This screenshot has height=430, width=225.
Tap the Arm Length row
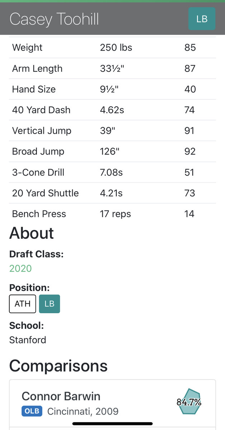click(112, 68)
